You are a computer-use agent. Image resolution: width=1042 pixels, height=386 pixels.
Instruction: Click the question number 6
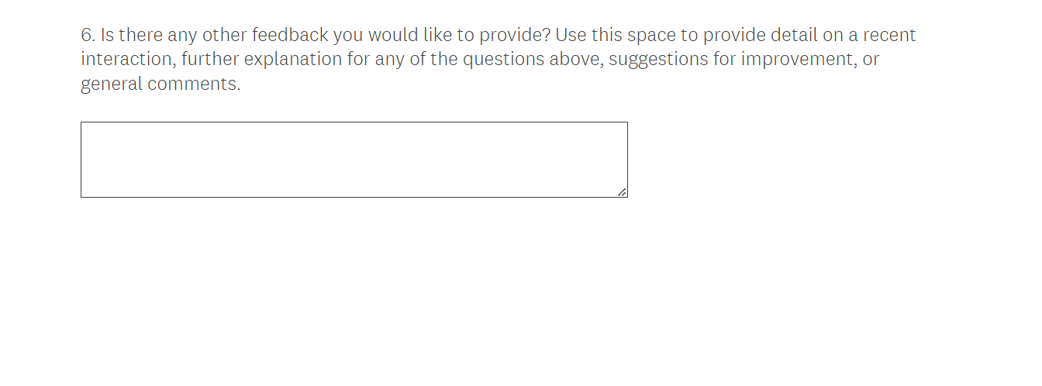[87, 35]
